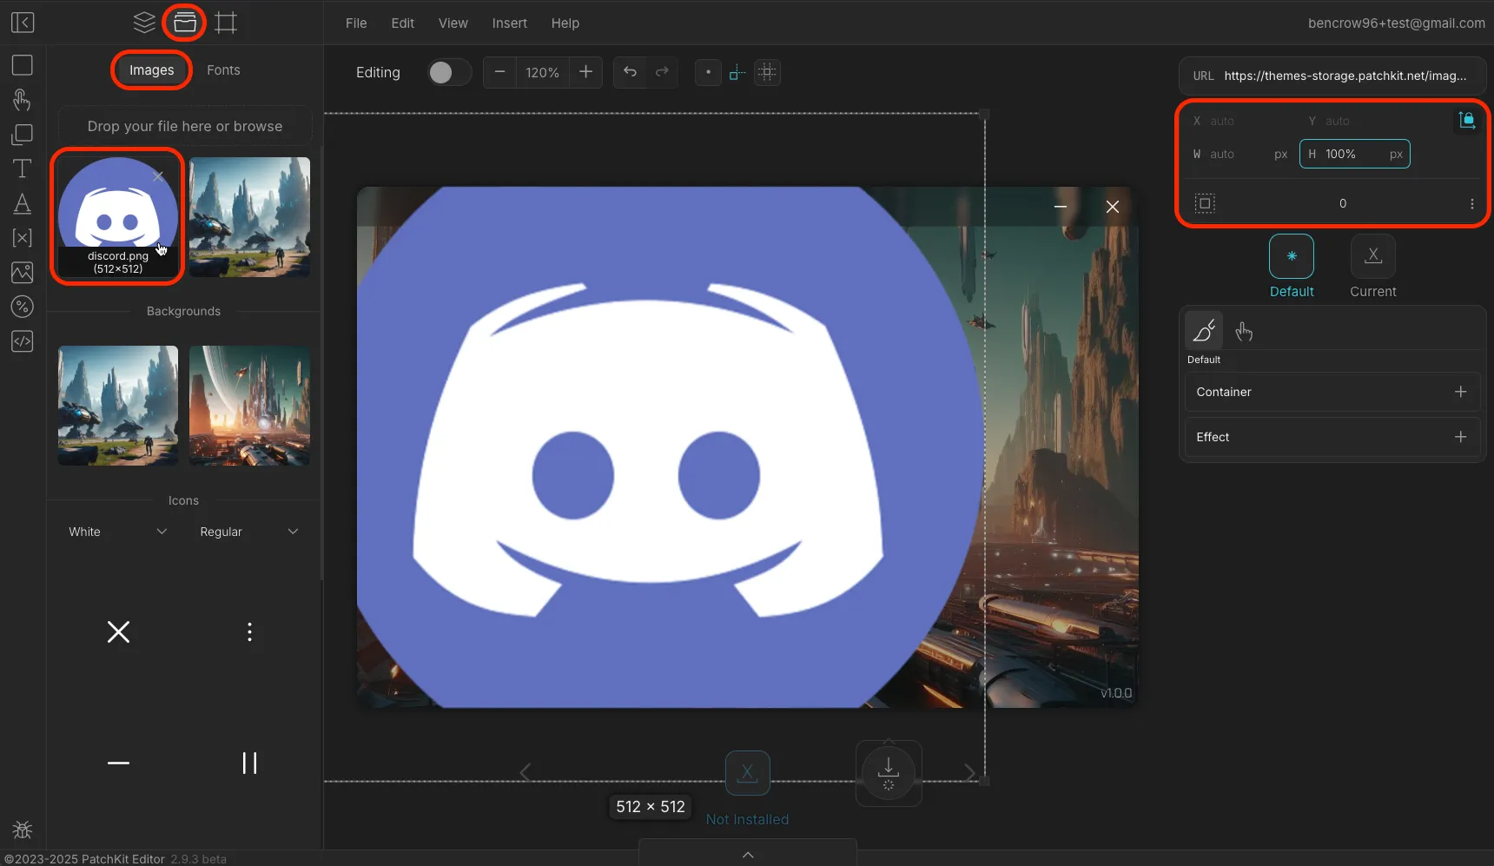Open the Layers panel icon

144,23
